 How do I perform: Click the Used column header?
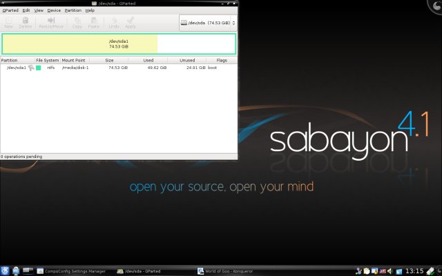(148, 60)
